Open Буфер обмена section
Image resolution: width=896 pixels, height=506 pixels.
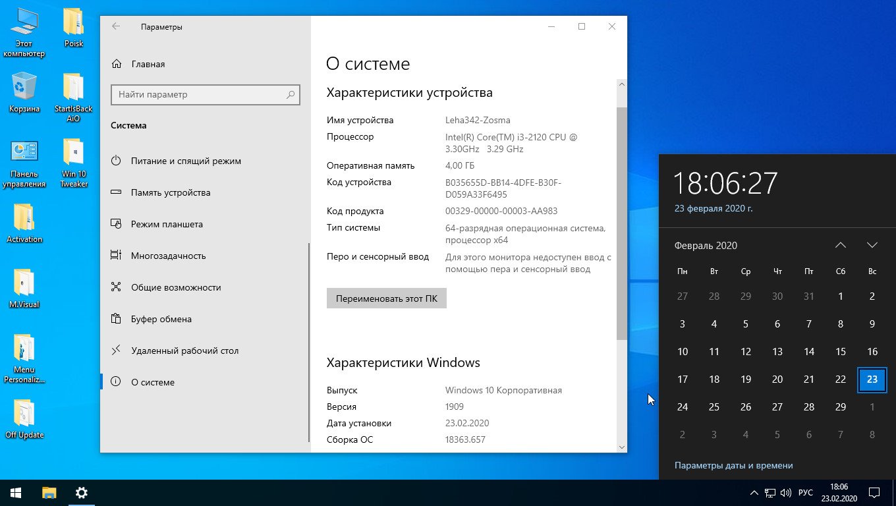tap(161, 319)
